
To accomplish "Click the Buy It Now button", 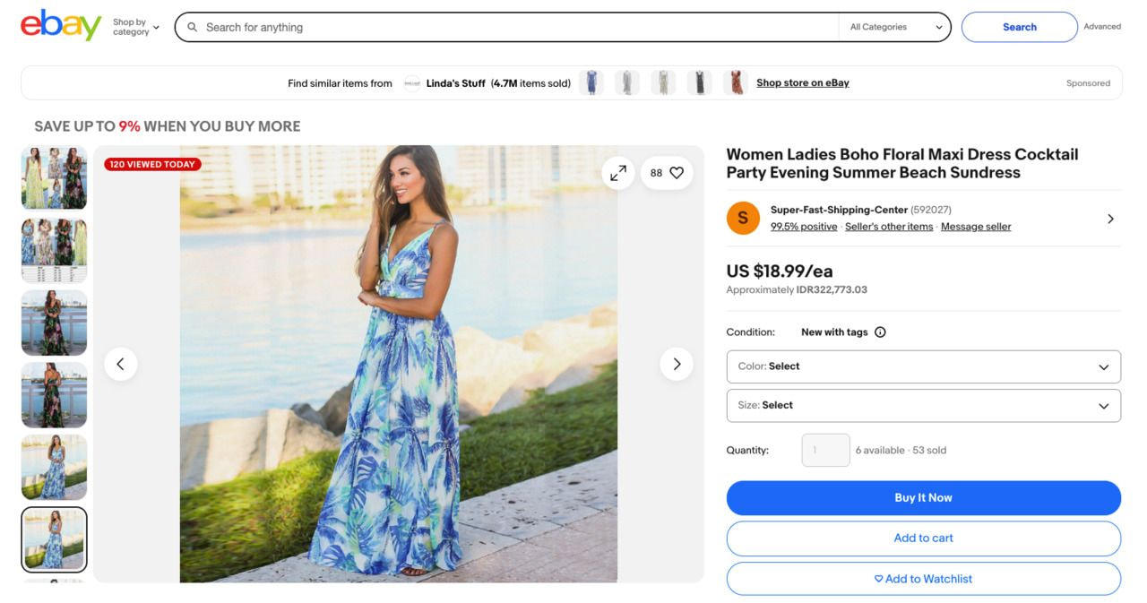I will tap(923, 497).
